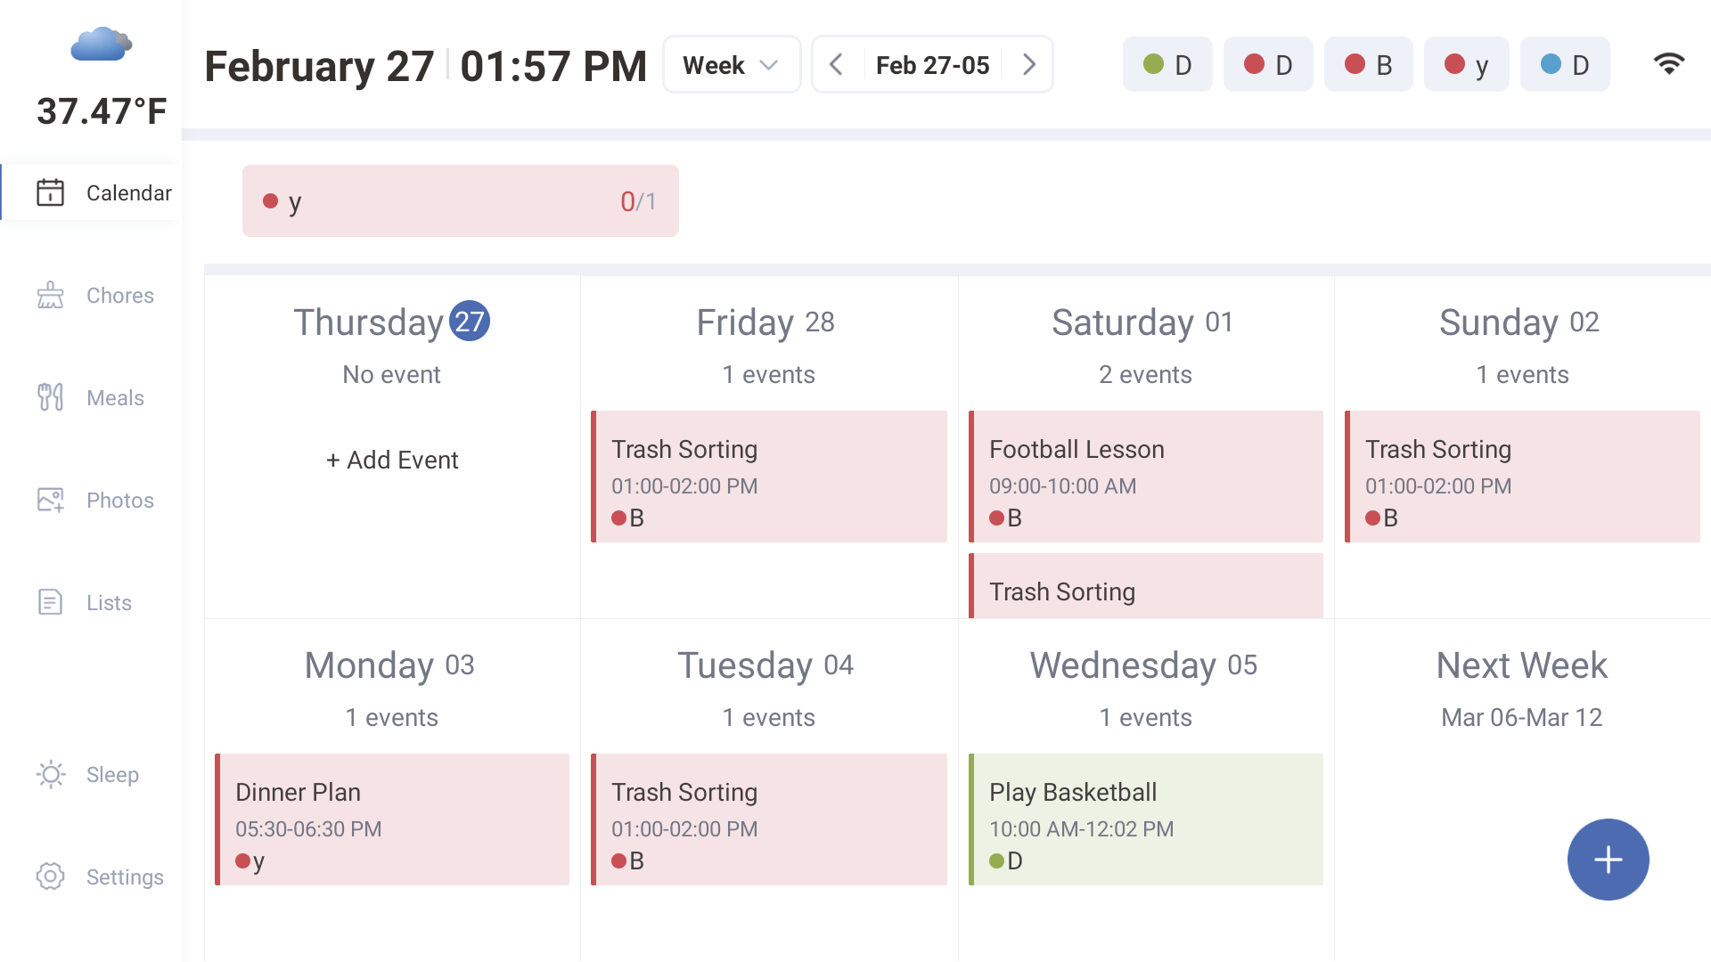The height and width of the screenshot is (962, 1711).
Task: Click the y chore progress bar
Action: (x=460, y=200)
